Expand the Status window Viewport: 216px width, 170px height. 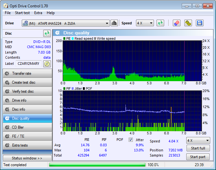click(x=27, y=158)
